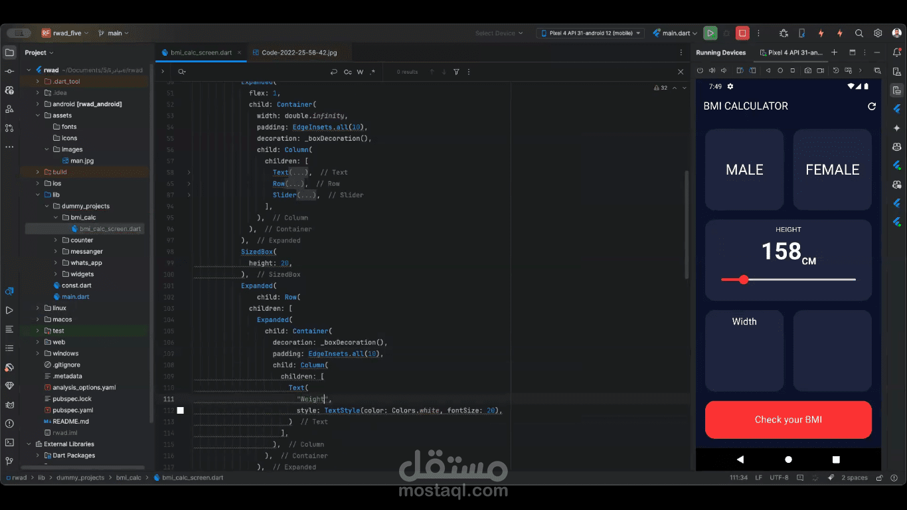Click the editor vertical scrollbar
Screen dimensions: 907x510
pyautogui.click(x=687, y=226)
